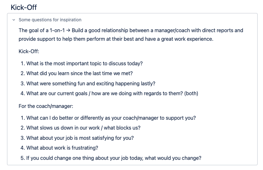Collapse the expand section using the chevron

tap(13, 20)
